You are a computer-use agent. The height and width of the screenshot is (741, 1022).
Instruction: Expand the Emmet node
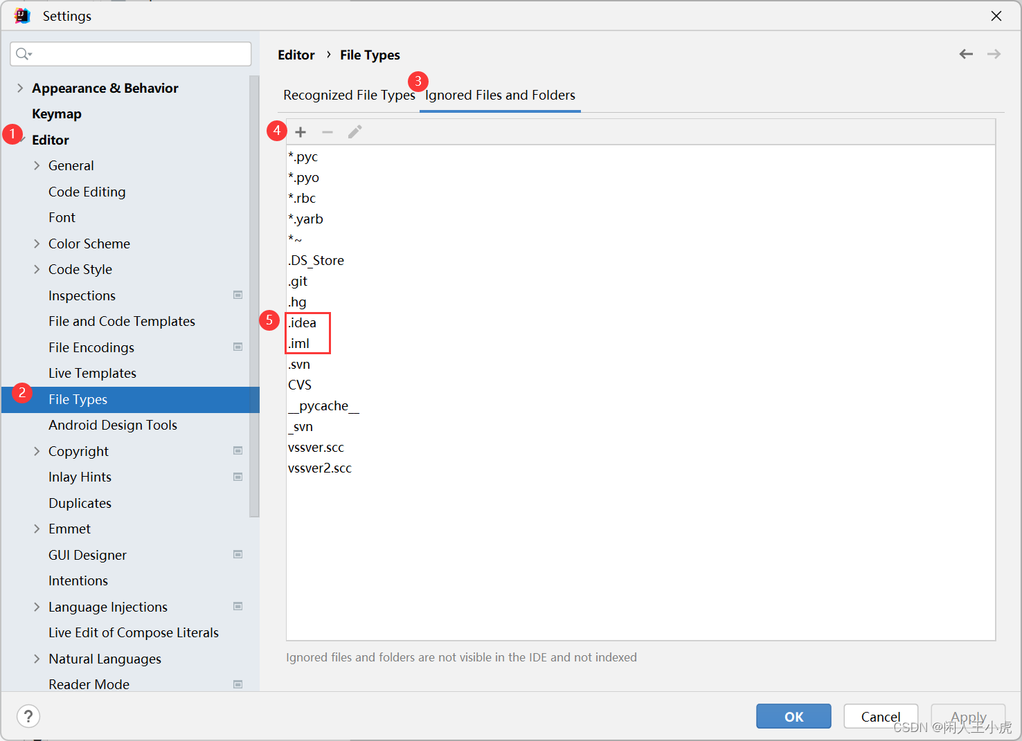coord(37,529)
